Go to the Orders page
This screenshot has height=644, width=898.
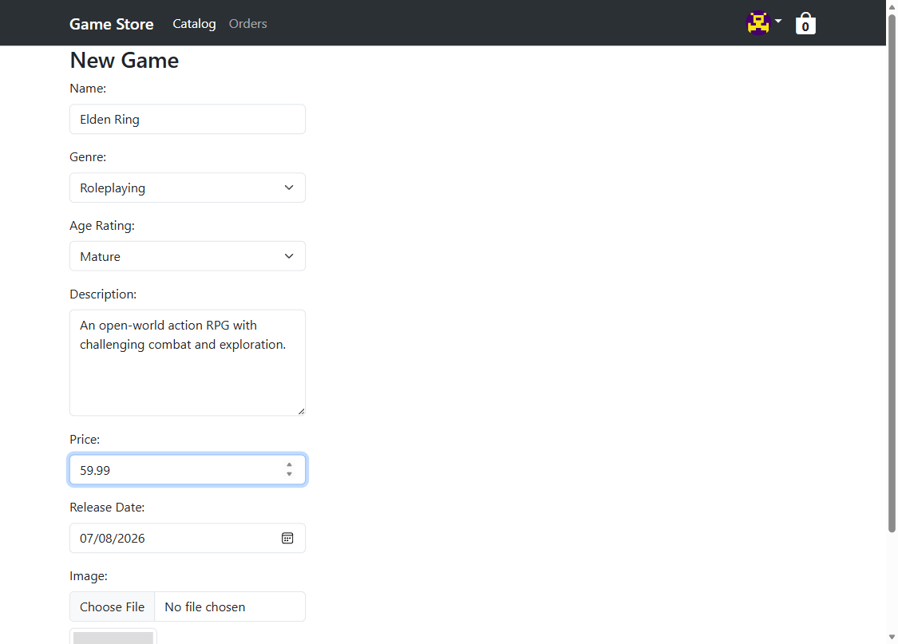point(248,23)
